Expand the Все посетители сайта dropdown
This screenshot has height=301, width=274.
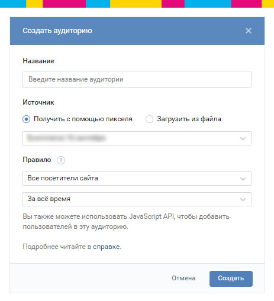137,179
